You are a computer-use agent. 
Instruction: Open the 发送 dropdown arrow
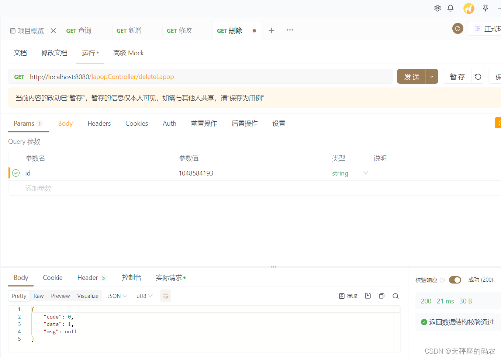[x=432, y=77]
